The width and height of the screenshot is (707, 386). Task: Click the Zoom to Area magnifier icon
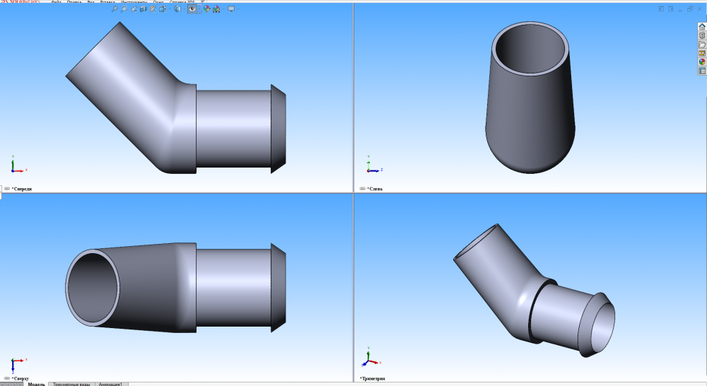[124, 8]
